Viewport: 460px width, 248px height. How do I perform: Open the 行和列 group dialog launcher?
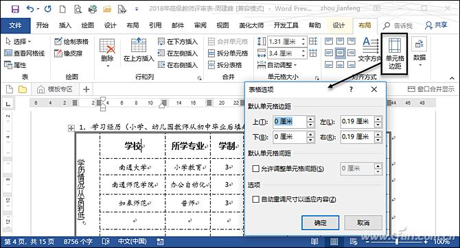coord(199,78)
